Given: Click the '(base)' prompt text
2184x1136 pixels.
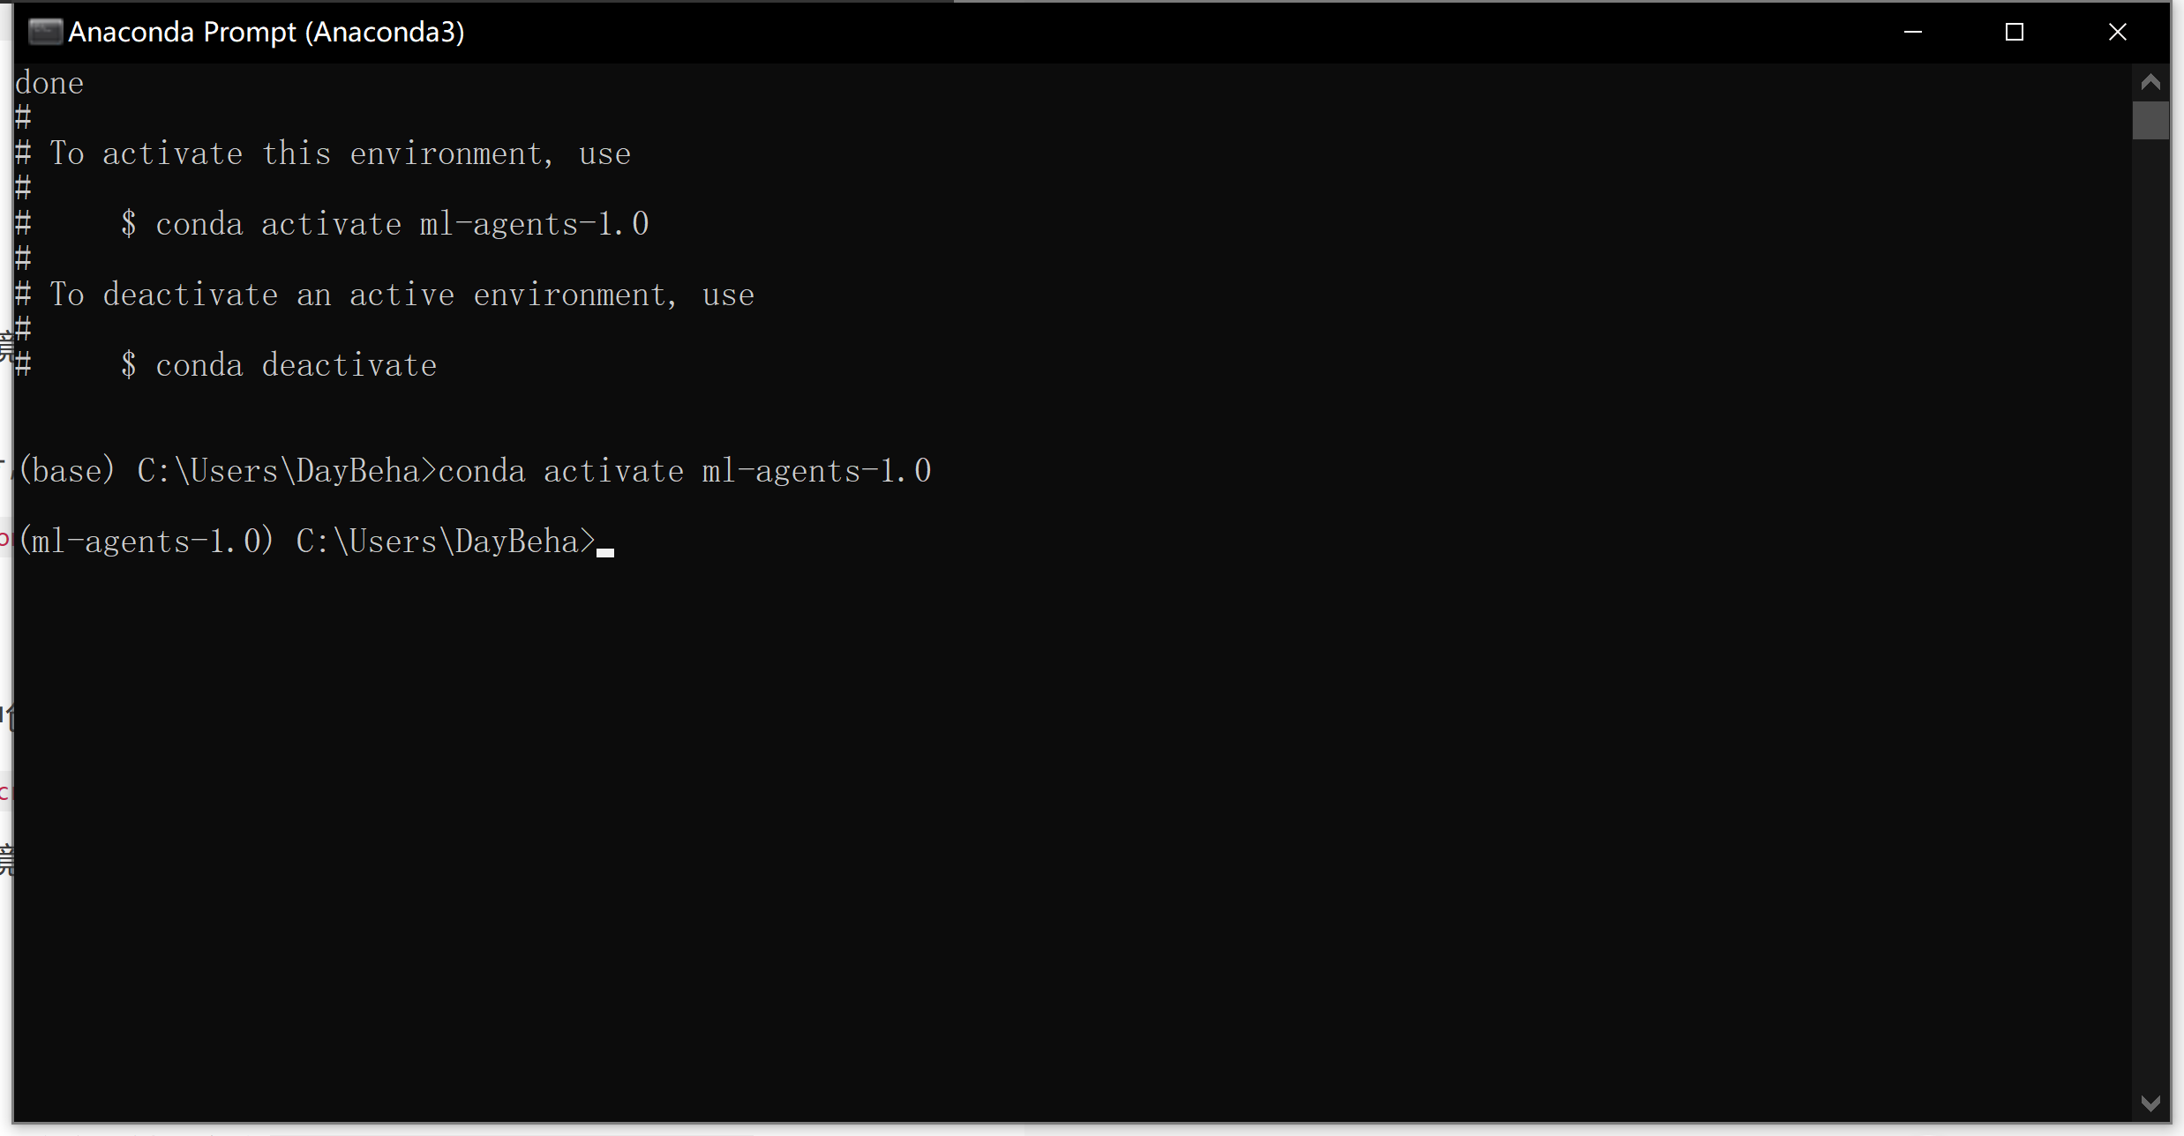Looking at the screenshot, I should (65, 470).
